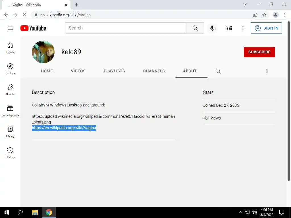Click the SIGN IN button
The height and width of the screenshot is (218, 291).
pos(266,28)
